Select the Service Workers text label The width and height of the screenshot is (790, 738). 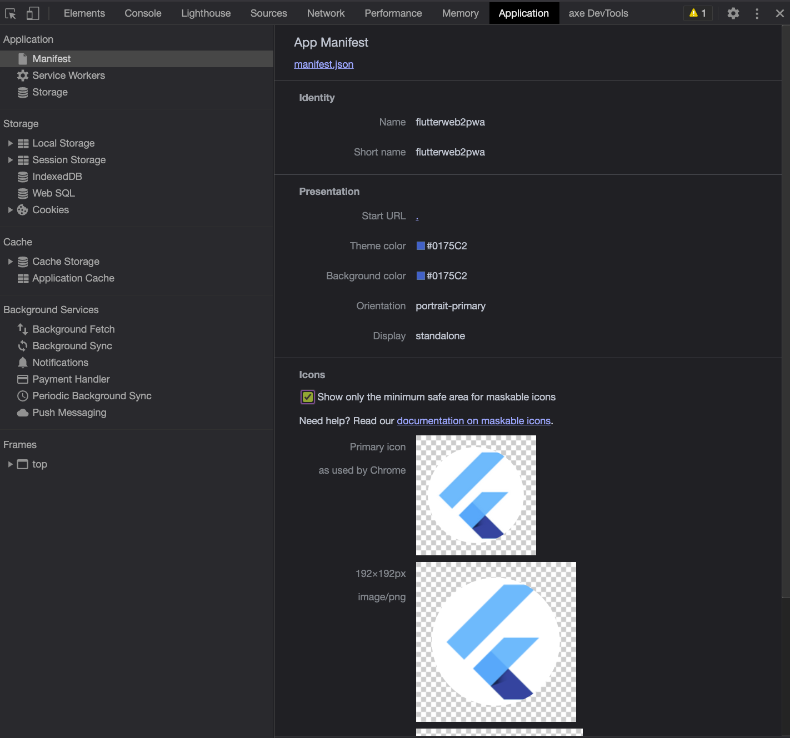[69, 76]
